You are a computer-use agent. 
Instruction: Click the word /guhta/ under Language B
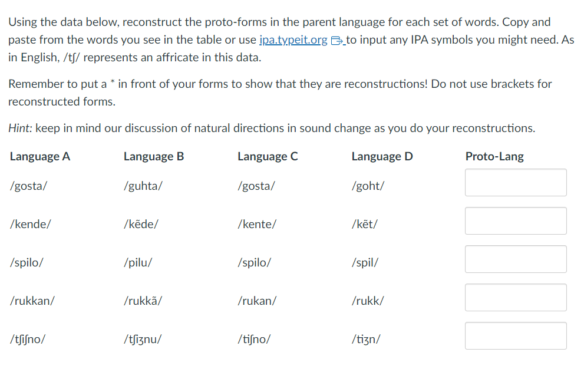(x=143, y=186)
